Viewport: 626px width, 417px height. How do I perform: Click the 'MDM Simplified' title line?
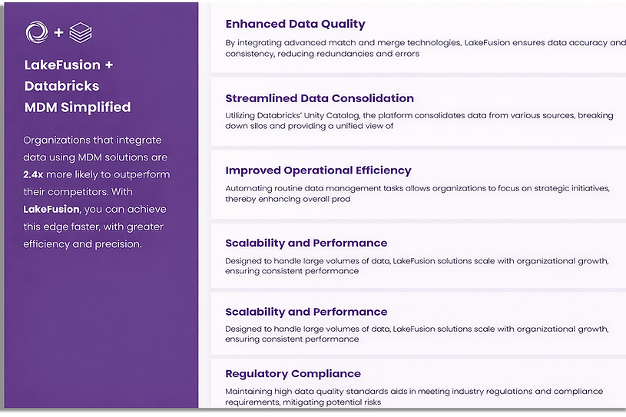(78, 107)
